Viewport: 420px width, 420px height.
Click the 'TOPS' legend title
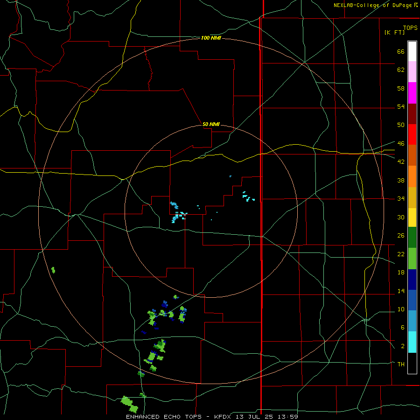click(410, 28)
